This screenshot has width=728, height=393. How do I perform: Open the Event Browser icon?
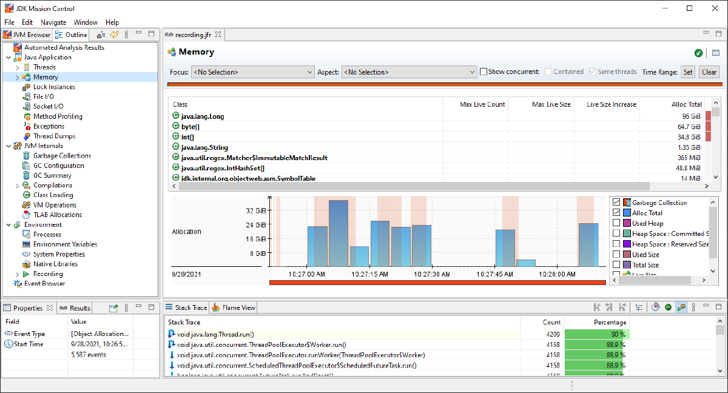(17, 284)
